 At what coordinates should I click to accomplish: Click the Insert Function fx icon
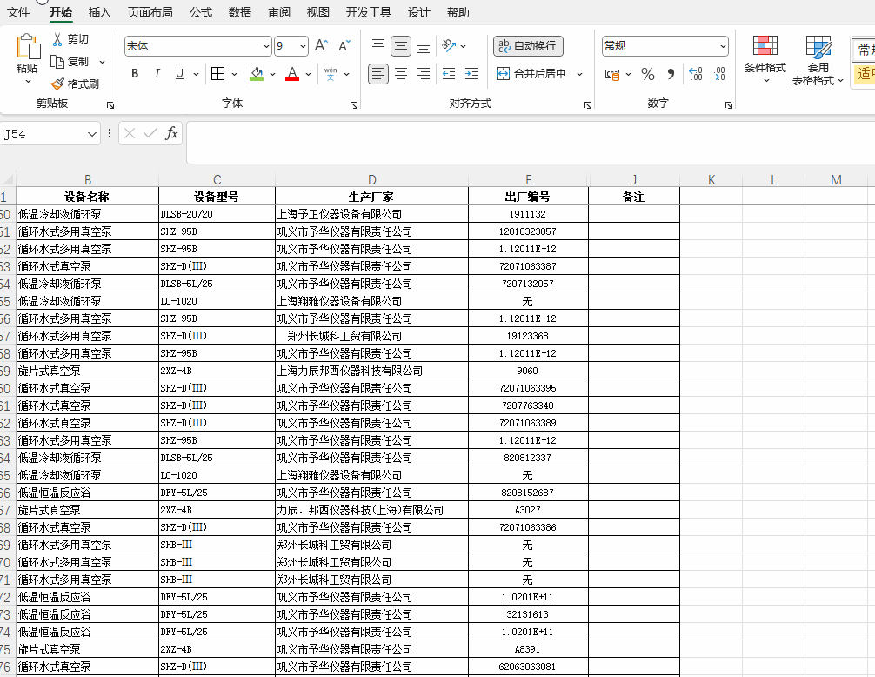coord(171,133)
